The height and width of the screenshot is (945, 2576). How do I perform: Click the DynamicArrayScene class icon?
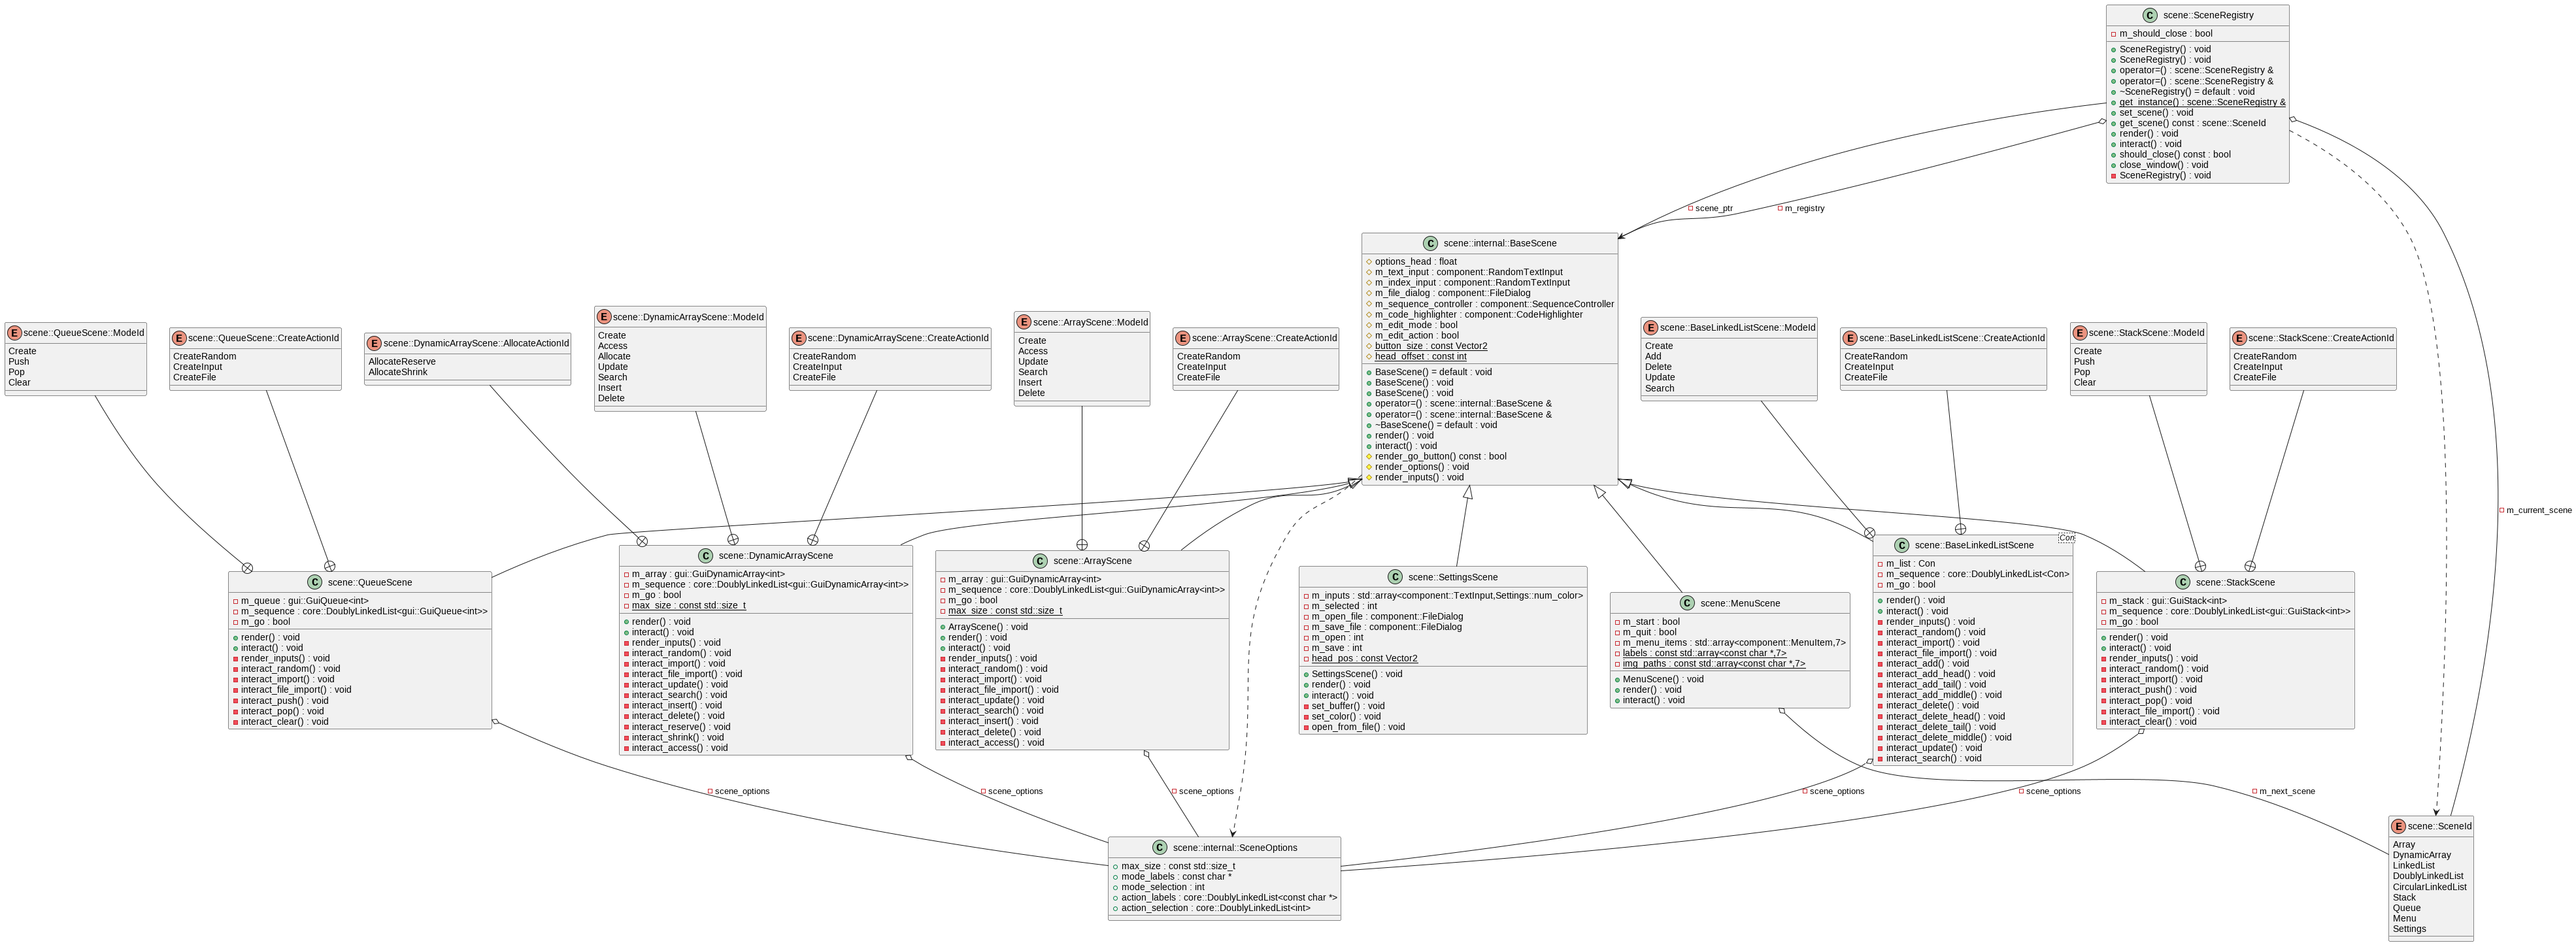pyautogui.click(x=706, y=556)
